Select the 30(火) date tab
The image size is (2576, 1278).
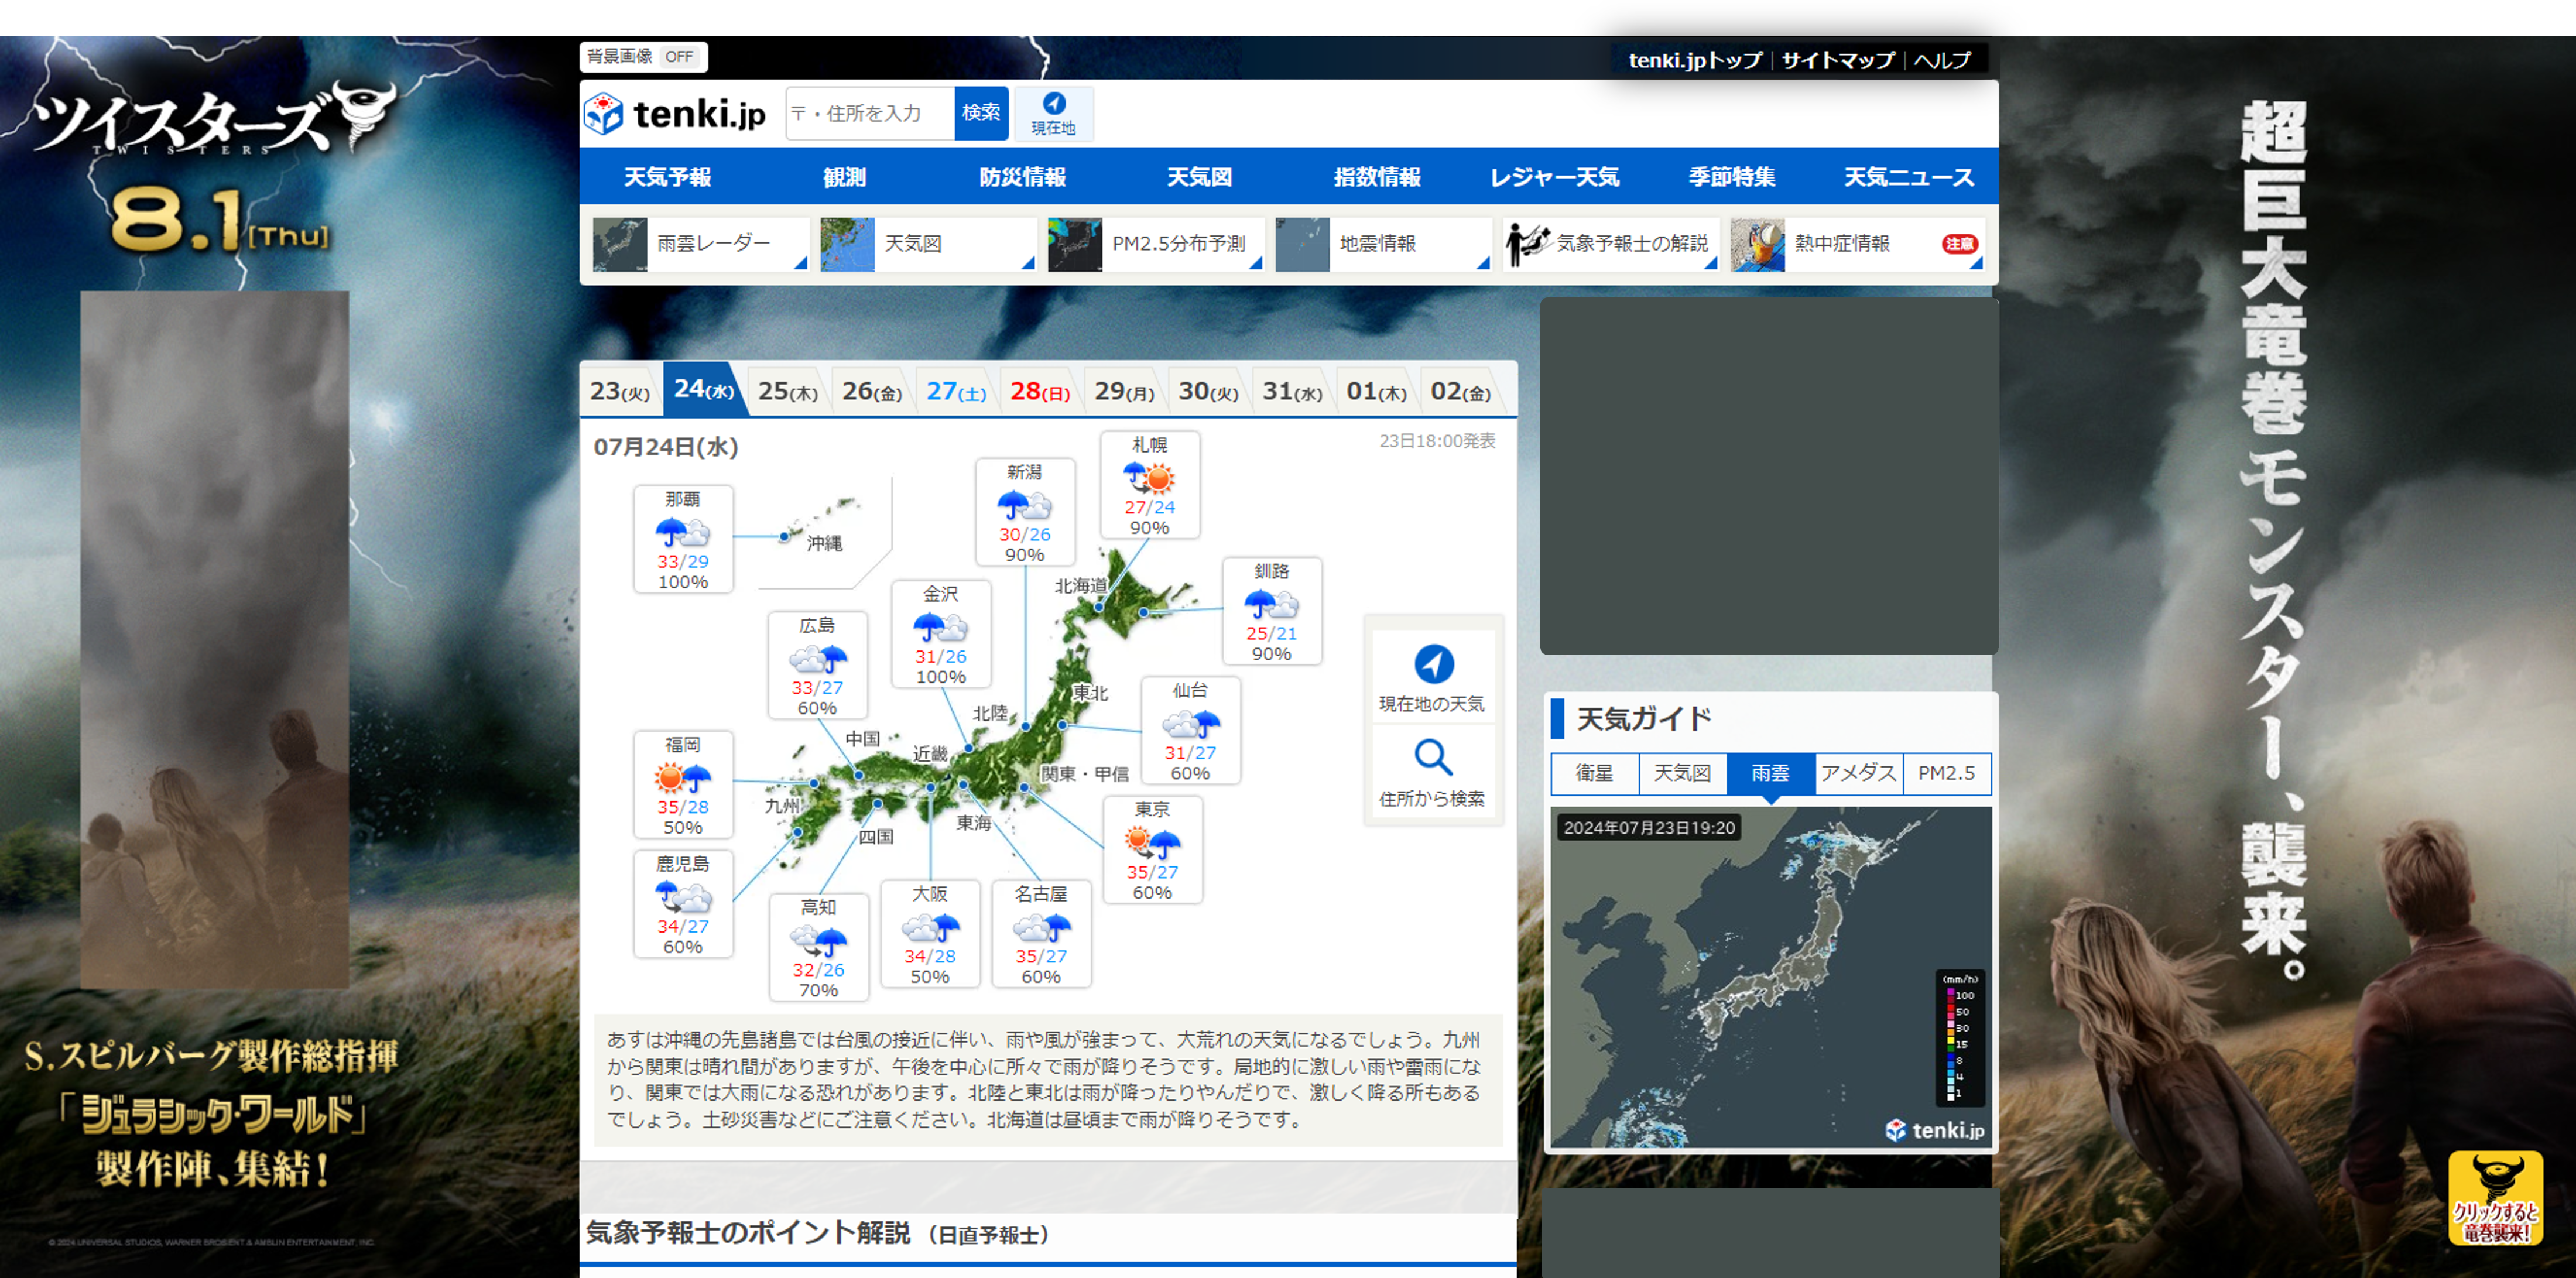[1208, 391]
